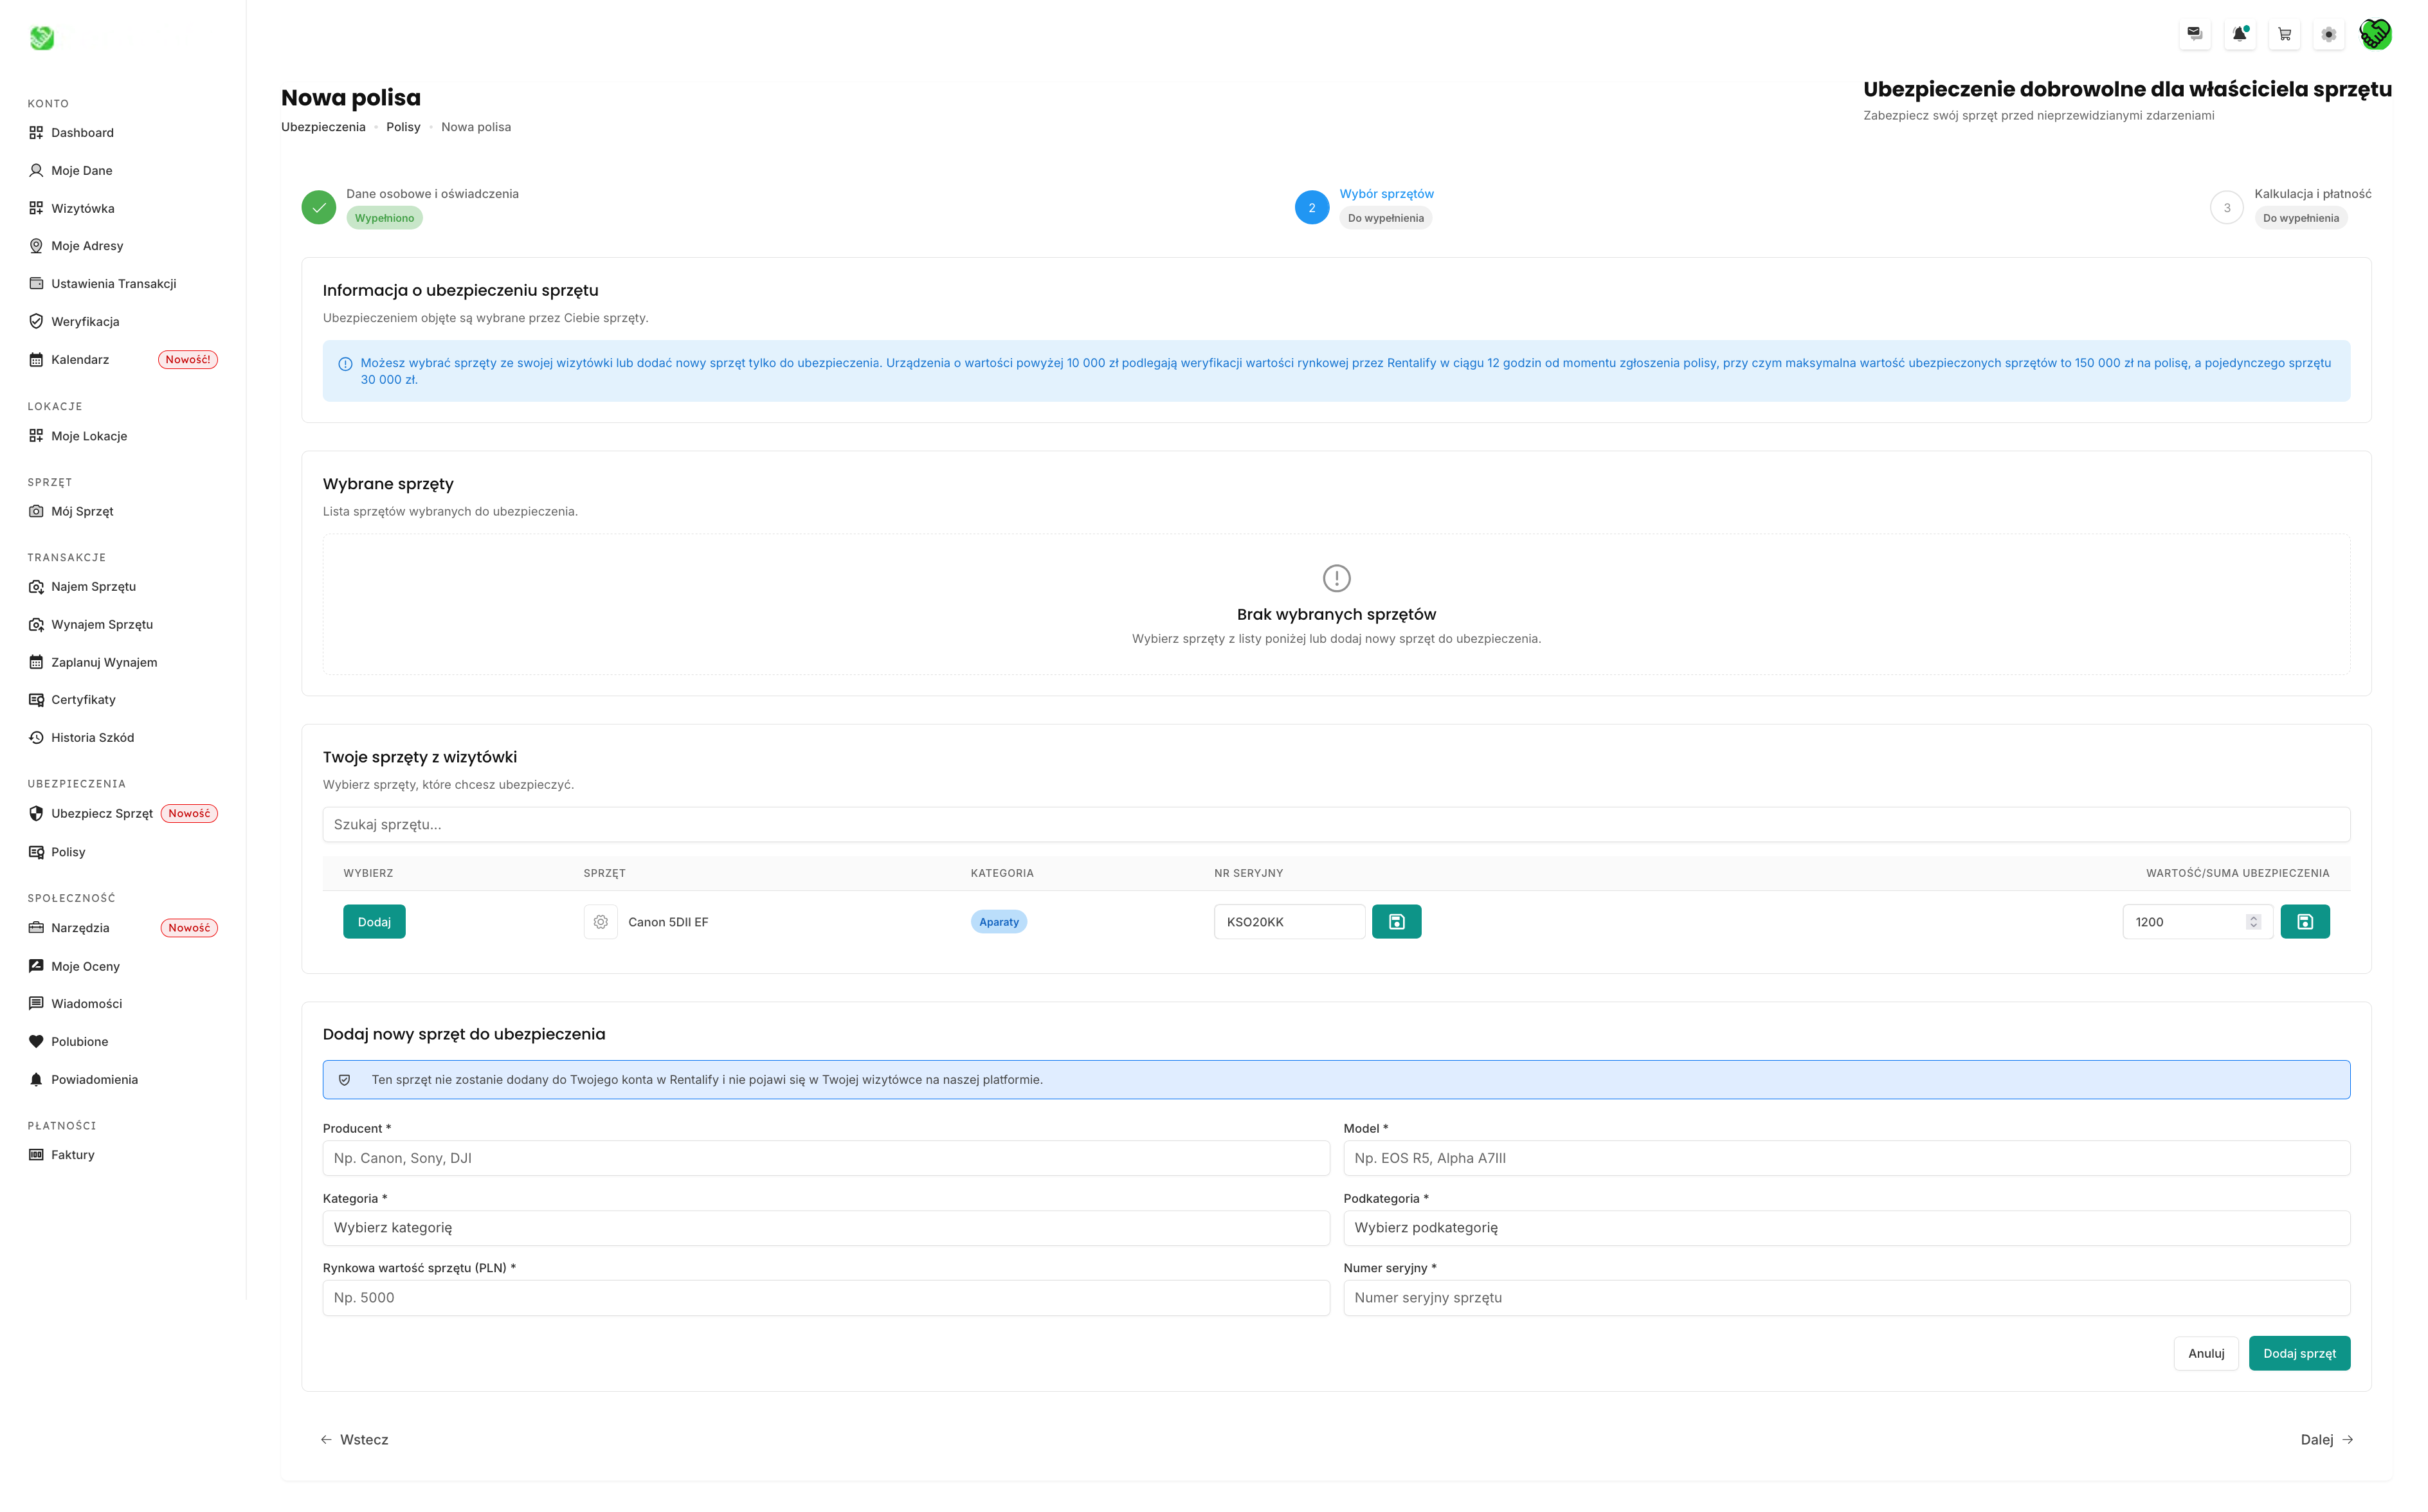Open the Kategoria dropdown

click(825, 1228)
